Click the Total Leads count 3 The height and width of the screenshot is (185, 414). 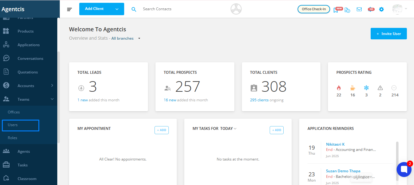click(x=93, y=87)
